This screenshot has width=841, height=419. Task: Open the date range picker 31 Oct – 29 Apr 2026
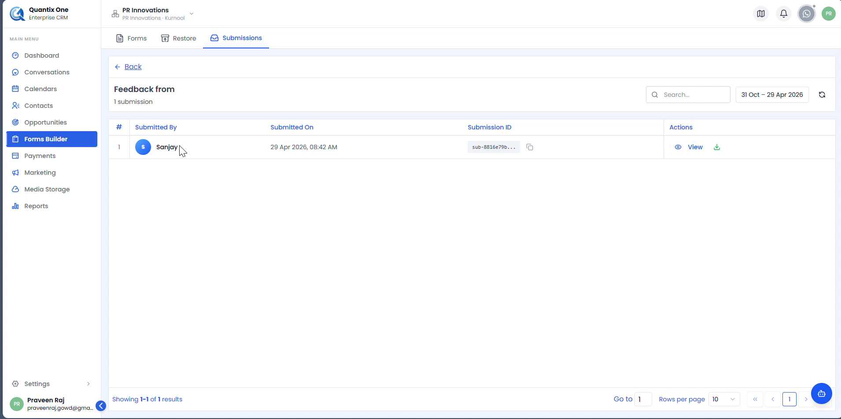[772, 95]
